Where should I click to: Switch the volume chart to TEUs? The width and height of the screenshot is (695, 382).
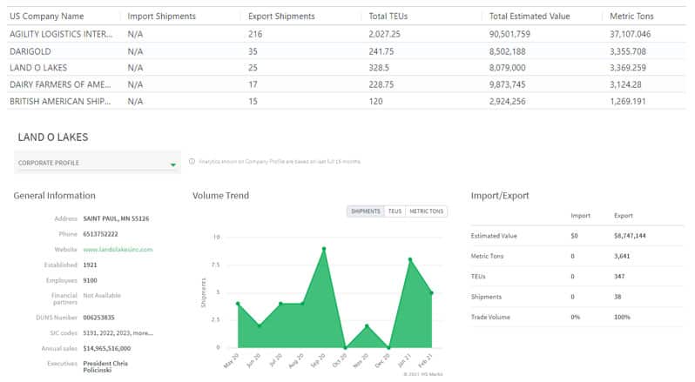coord(395,211)
